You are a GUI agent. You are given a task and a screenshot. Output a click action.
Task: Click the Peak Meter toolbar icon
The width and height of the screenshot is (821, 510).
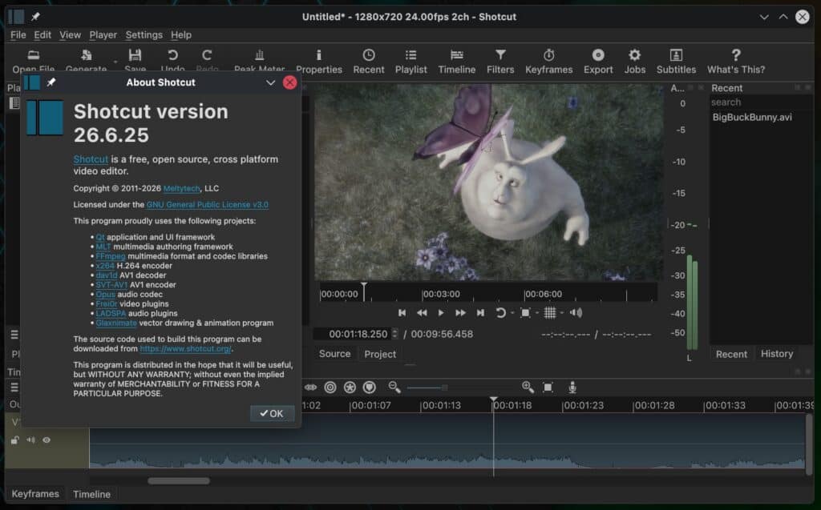[x=259, y=60]
